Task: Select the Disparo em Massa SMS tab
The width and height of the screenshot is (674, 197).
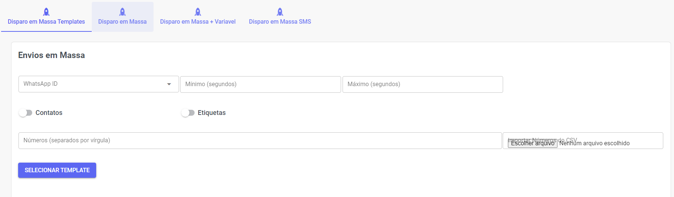Action: point(280,22)
